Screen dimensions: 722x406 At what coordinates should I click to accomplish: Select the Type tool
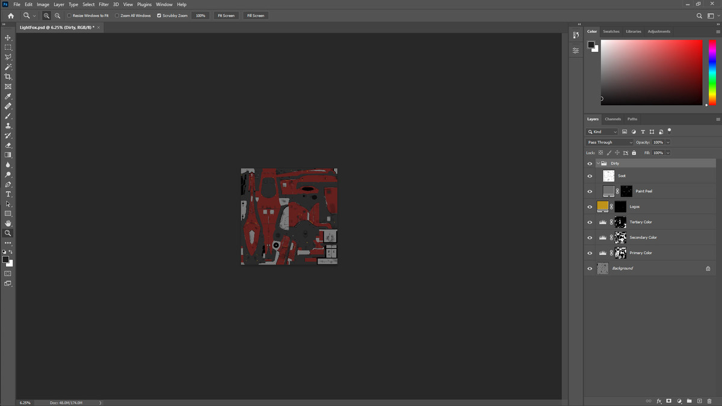click(x=8, y=194)
